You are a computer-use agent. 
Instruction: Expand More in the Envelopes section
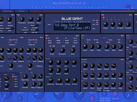pyautogui.click(x=119, y=59)
